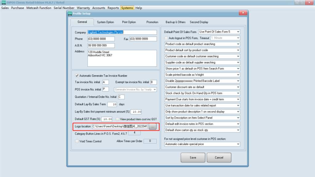Toggle Automatic Generate Tax Invoice Number

[x=77, y=76]
